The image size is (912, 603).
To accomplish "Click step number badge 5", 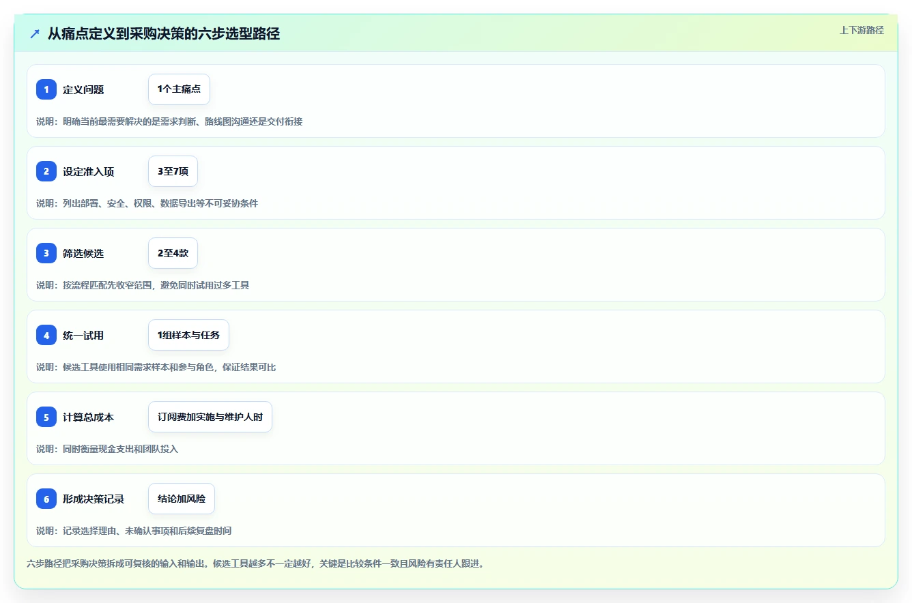I will [46, 417].
